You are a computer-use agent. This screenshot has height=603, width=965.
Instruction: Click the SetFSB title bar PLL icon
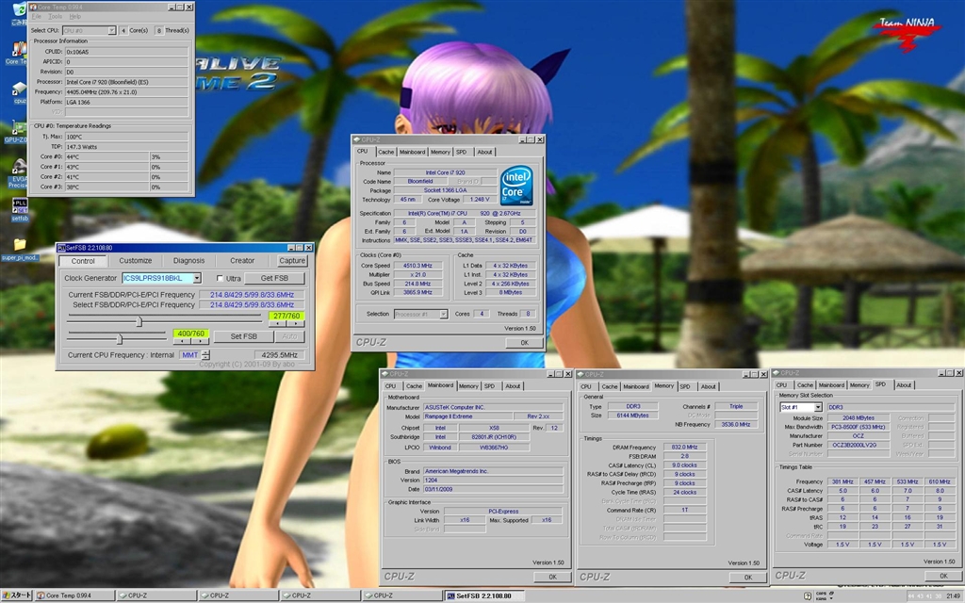click(x=61, y=248)
